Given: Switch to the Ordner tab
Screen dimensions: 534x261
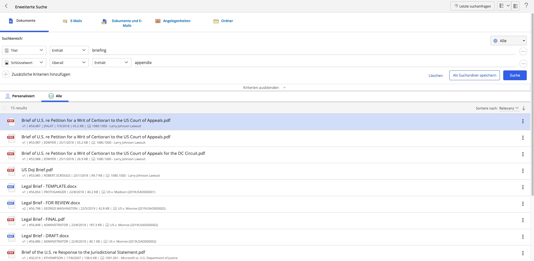Looking at the screenshot, I should [223, 21].
